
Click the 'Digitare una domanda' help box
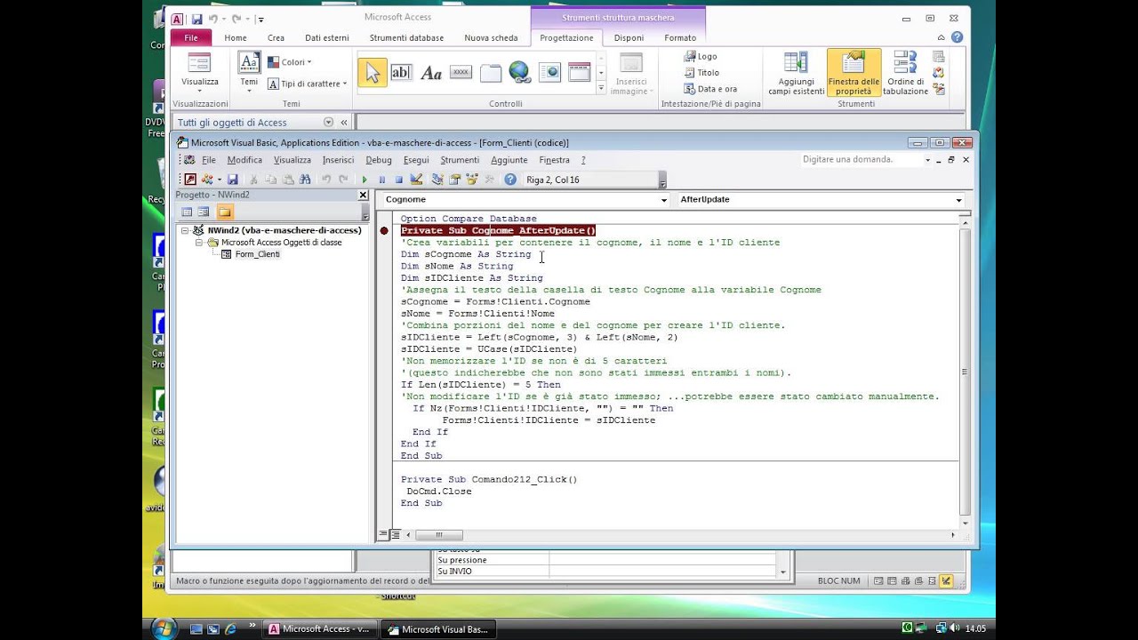(861, 160)
